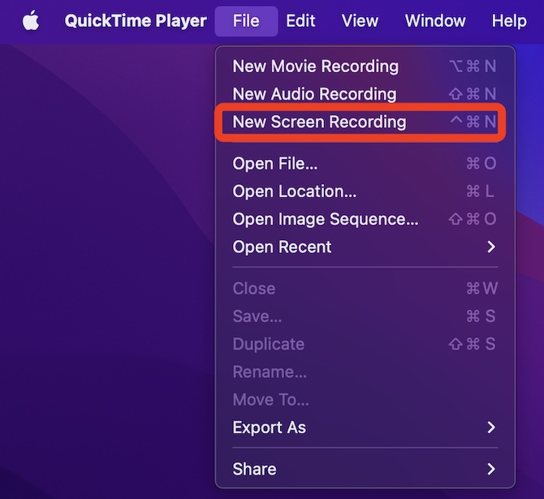The width and height of the screenshot is (544, 499).
Task: Choose New Audio Recording
Action: [365, 94]
